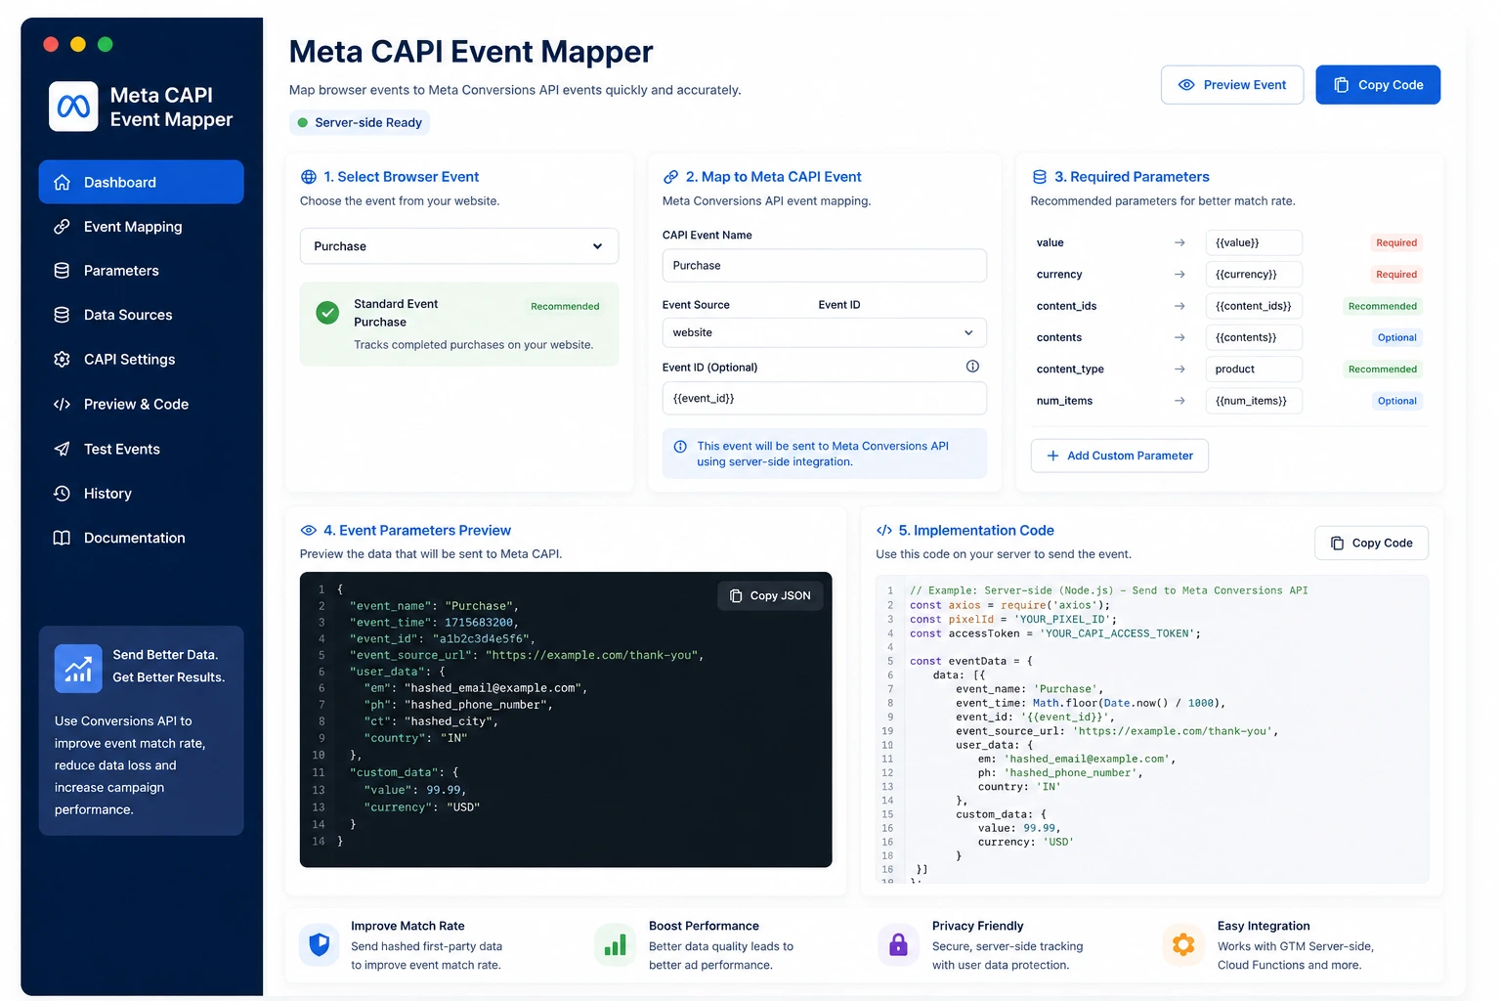Go to Event Mapping in the sidebar
This screenshot has height=1001, width=1501.
tap(141, 227)
